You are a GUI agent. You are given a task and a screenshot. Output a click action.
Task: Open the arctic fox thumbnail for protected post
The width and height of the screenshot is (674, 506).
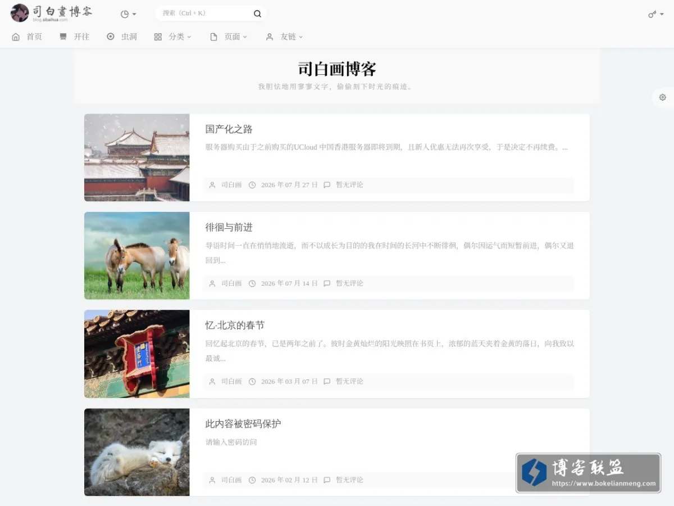[137, 453]
